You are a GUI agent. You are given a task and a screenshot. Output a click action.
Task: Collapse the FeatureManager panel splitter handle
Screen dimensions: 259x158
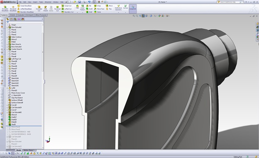coord(44,81)
